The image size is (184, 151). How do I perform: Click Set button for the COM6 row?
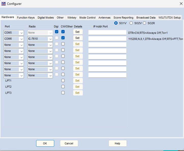(78, 38)
